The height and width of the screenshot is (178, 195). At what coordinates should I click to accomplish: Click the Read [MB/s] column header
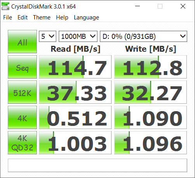point(75,49)
